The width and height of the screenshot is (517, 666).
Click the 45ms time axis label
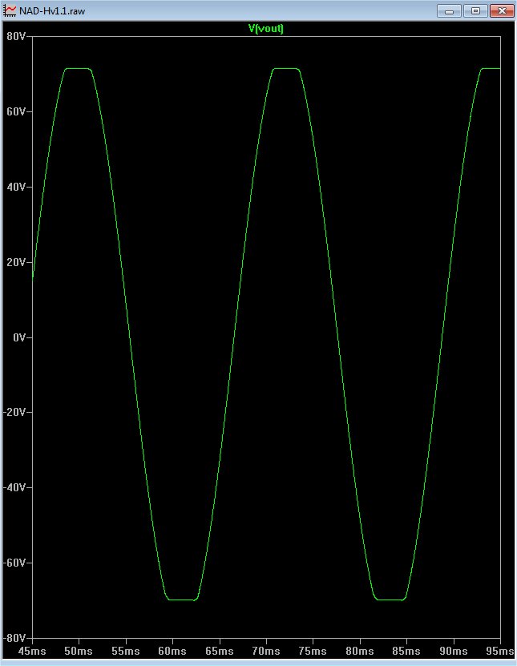pyautogui.click(x=32, y=651)
